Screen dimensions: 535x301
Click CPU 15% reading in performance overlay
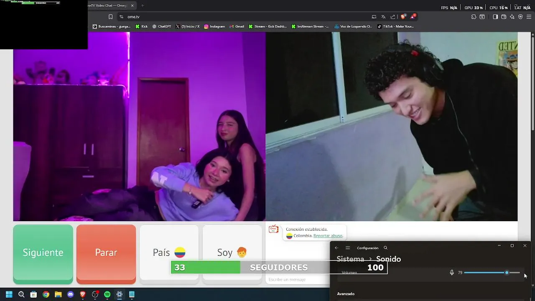499,8
